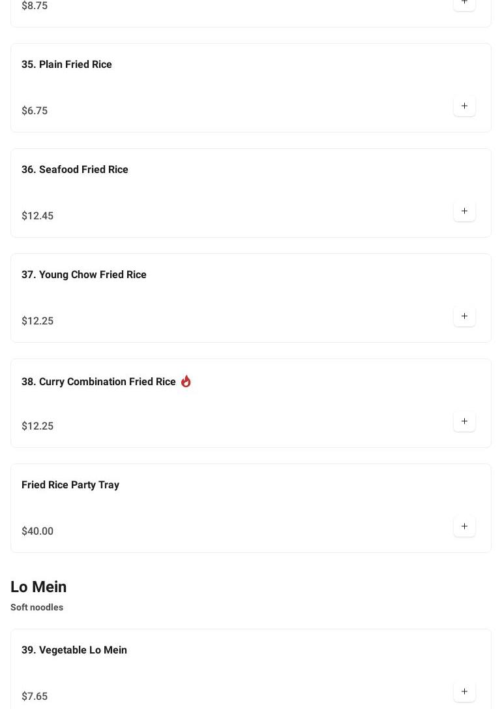
Task: Open 38. Curry Combination Fried Rice
Action: click(98, 381)
